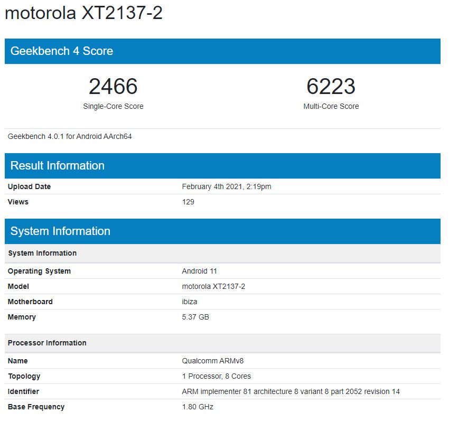
Task: Select the Motherboard label
Action: pyautogui.click(x=30, y=302)
